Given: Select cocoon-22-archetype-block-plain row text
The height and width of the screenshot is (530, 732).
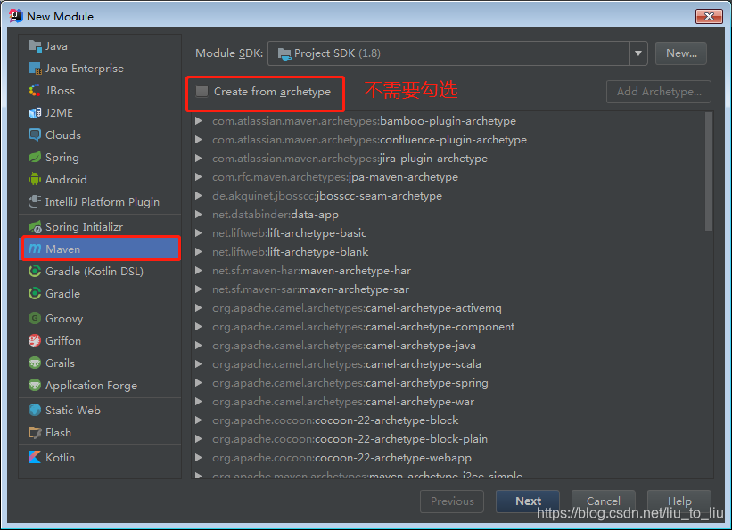Looking at the screenshot, I should pos(350,438).
